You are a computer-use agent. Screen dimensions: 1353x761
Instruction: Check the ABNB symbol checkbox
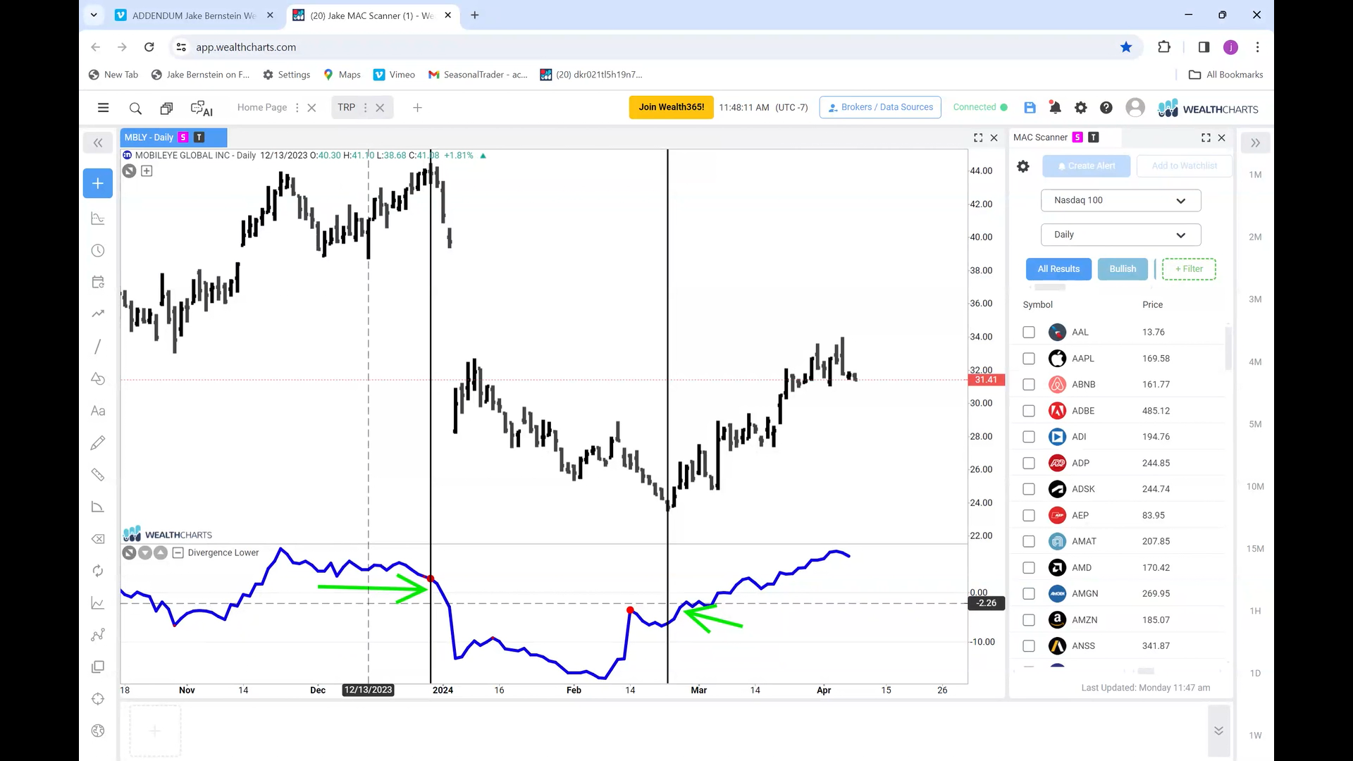coord(1029,385)
